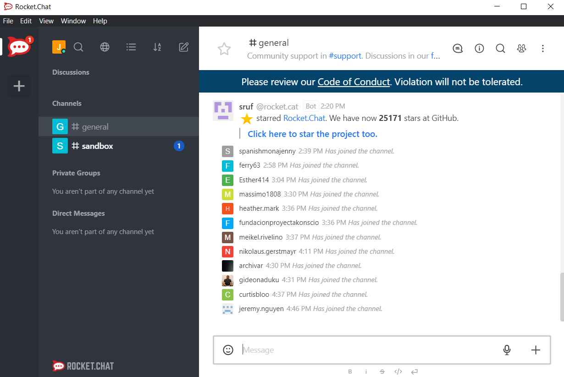Screen dimensions: 564x377
Task: Click the create new pencil icon
Action: (183, 47)
